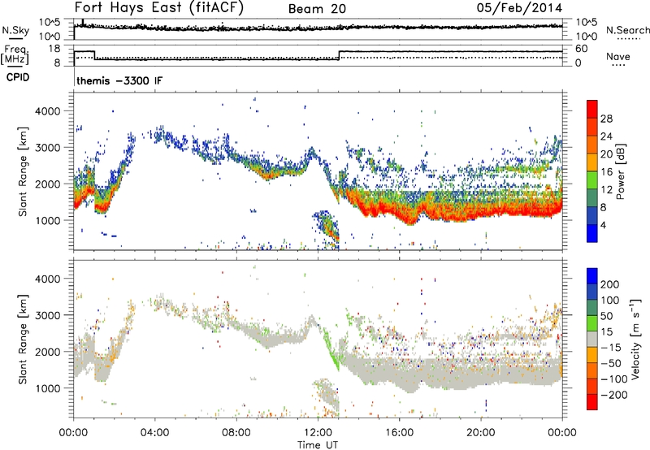This screenshot has width=650, height=450.
Task: Click the "Velocity [m s-1]" colorbar title
Action: [x=635, y=339]
